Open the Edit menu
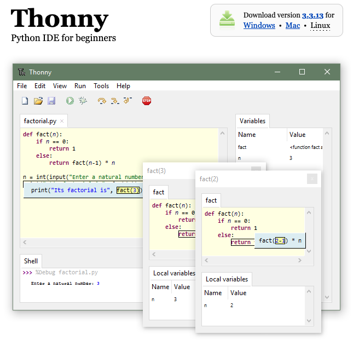 (40, 86)
